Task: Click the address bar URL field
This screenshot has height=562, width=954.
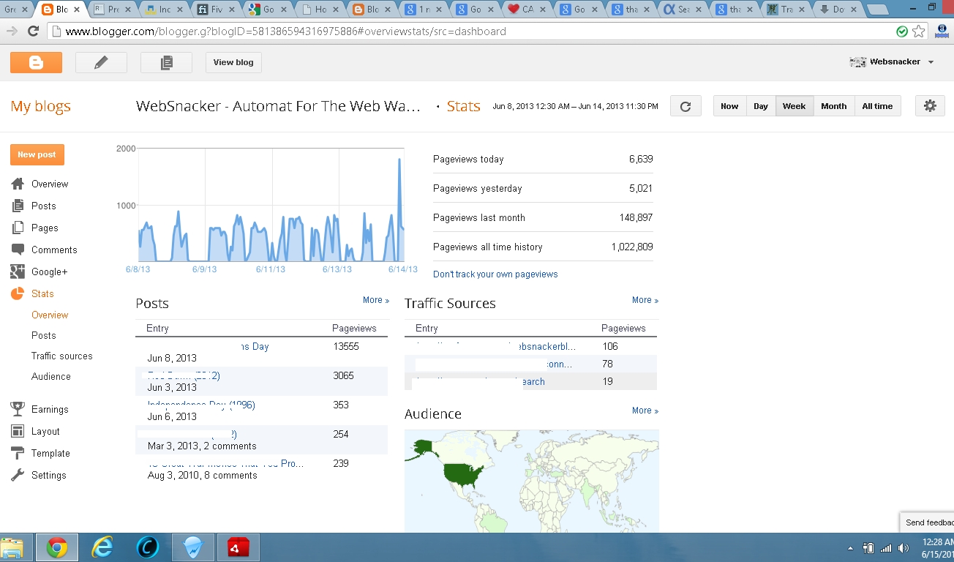Action: click(x=468, y=31)
